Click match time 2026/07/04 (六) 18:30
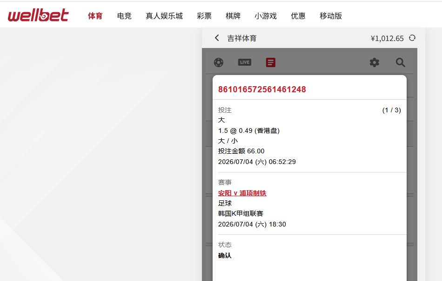442x281 pixels. tap(252, 224)
